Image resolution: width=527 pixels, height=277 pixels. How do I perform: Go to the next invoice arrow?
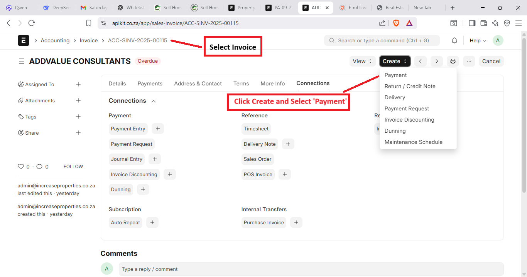point(437,61)
